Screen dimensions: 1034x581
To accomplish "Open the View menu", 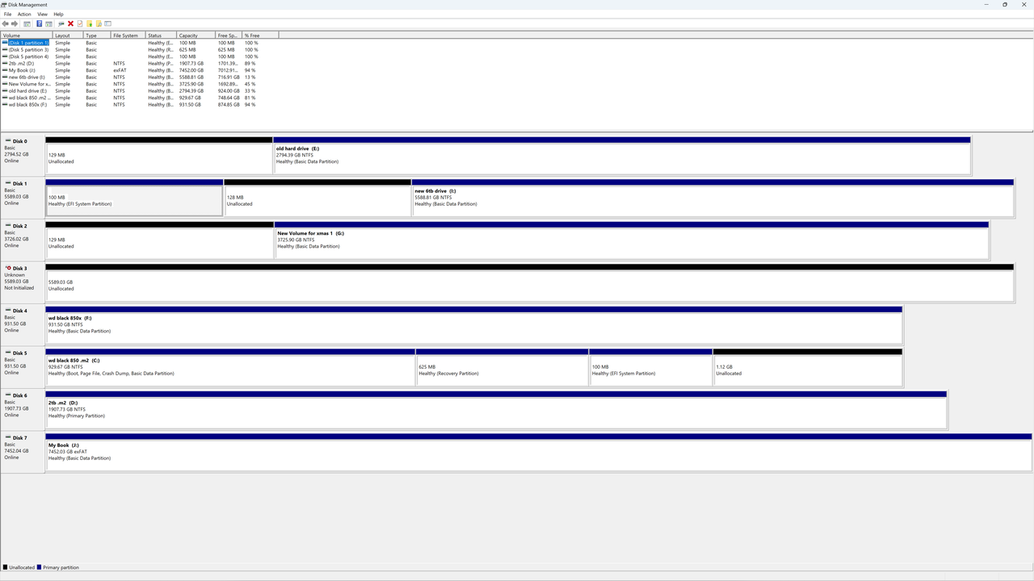I will (x=42, y=15).
